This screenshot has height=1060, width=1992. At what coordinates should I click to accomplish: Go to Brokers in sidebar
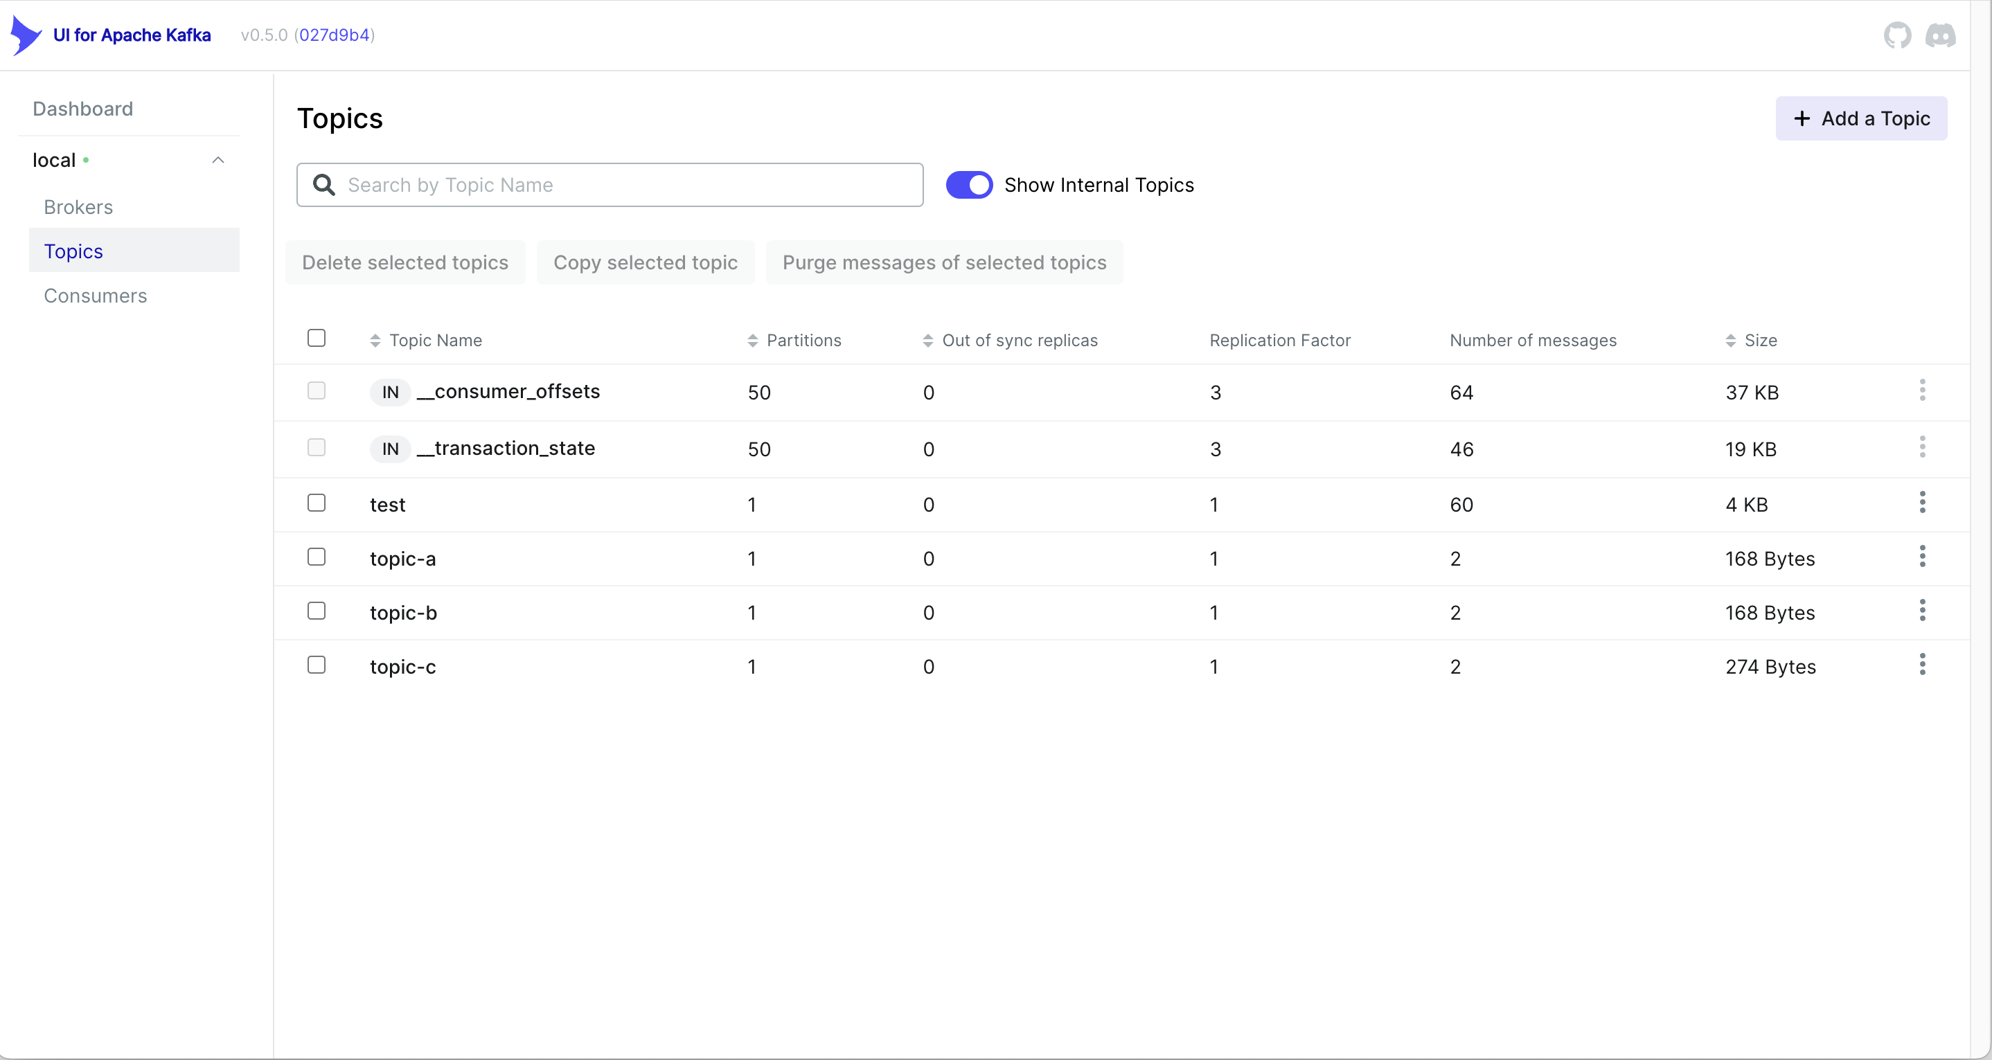[78, 207]
